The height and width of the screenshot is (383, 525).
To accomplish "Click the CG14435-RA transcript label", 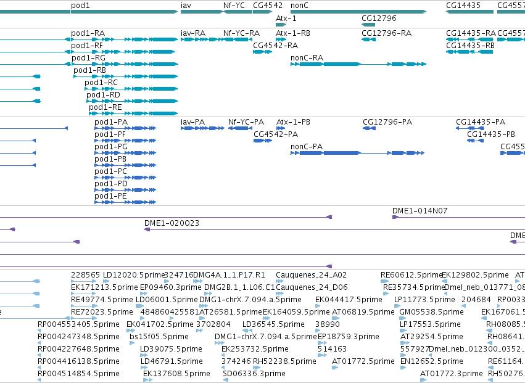I will pyautogui.click(x=471, y=33).
